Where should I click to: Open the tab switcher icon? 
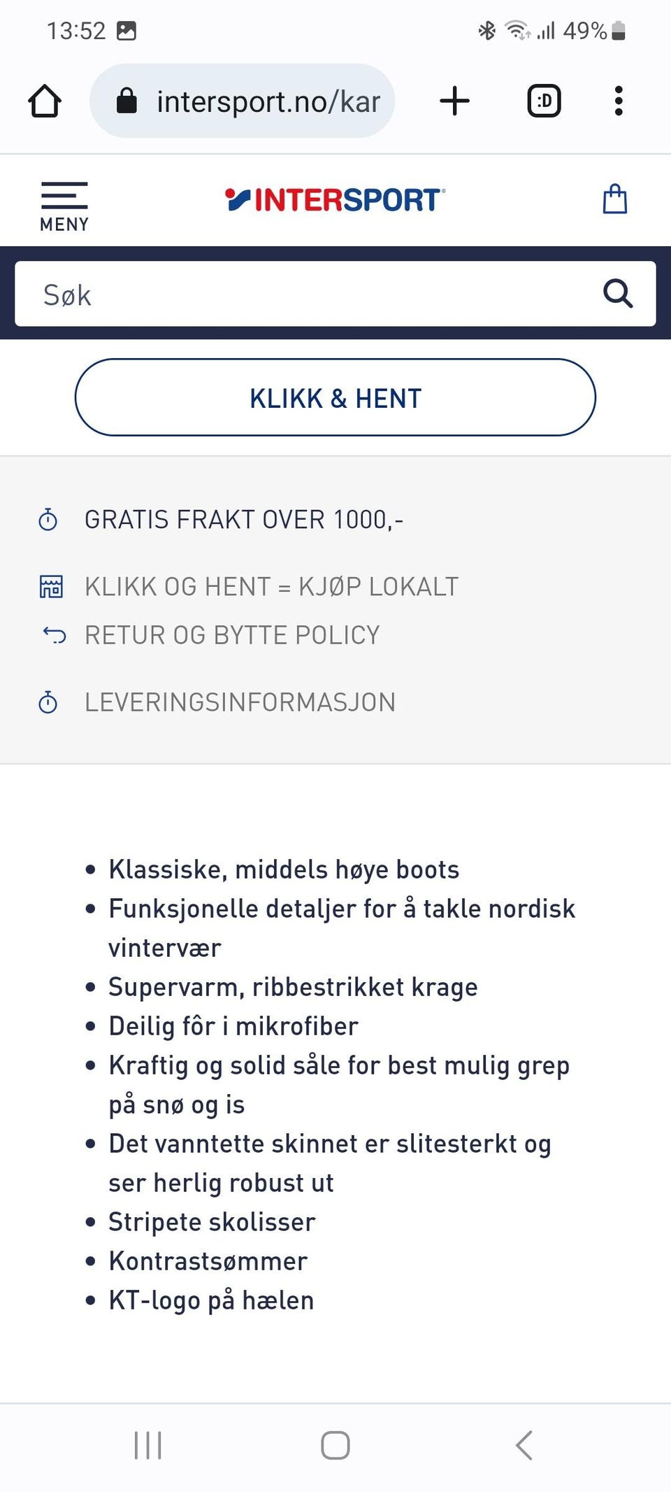(544, 101)
